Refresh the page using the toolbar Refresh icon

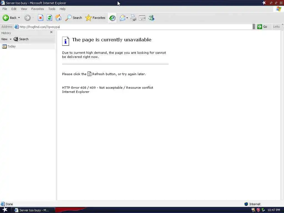click(49, 18)
